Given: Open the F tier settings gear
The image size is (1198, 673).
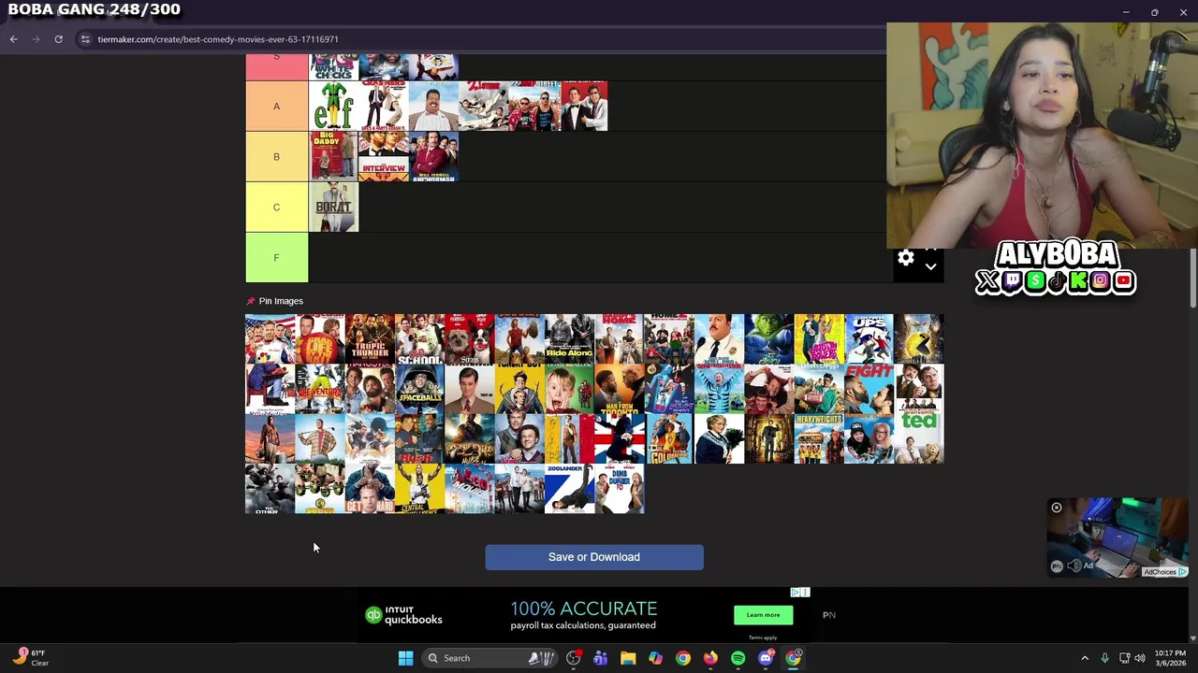Looking at the screenshot, I should pyautogui.click(x=905, y=258).
